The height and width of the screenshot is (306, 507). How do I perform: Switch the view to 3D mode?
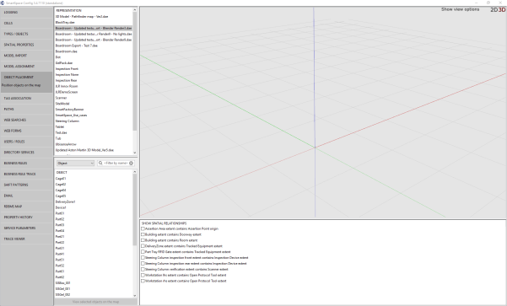point(502,9)
